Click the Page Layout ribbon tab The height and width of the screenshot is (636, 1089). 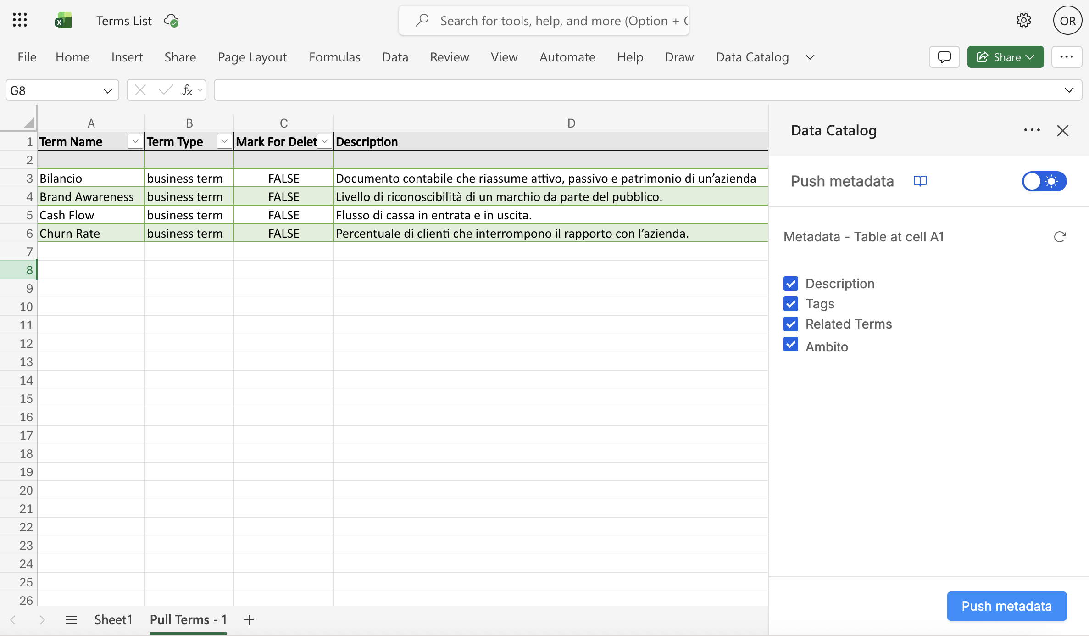tap(252, 57)
